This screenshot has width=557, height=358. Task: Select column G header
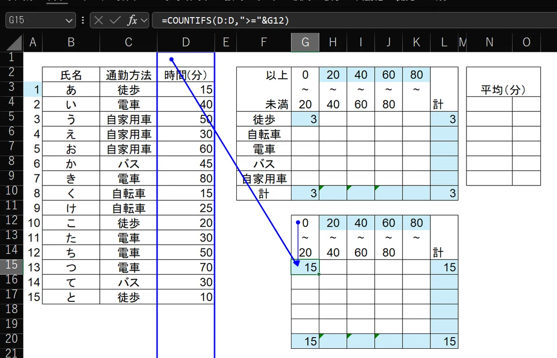pyautogui.click(x=305, y=43)
